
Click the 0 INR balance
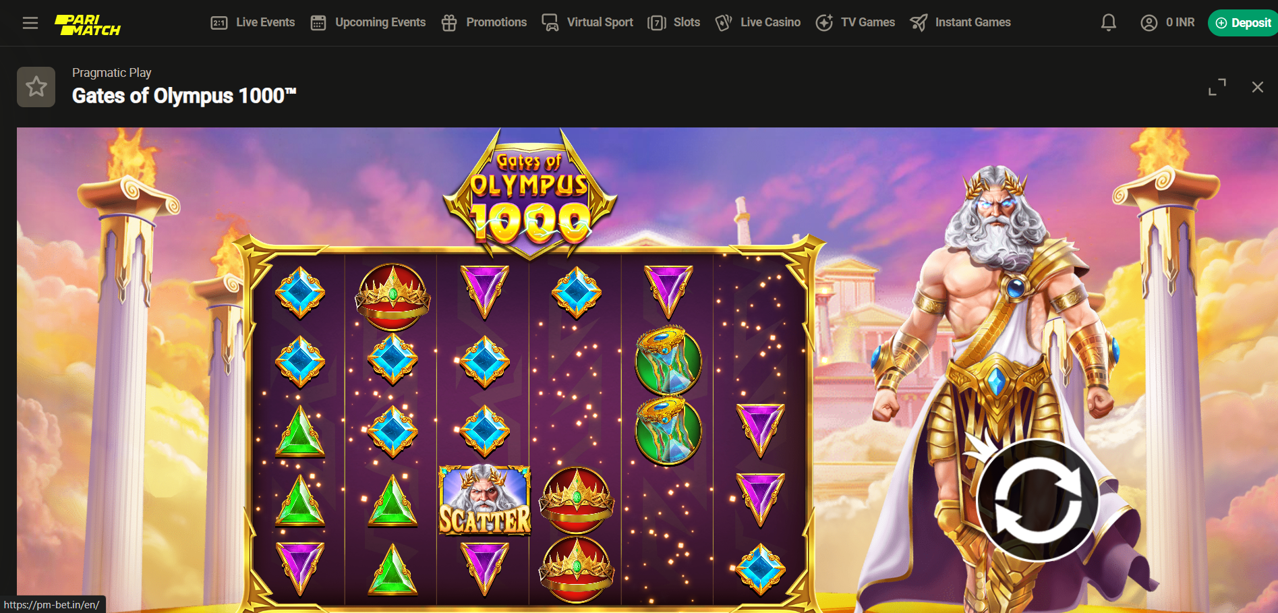(1180, 22)
